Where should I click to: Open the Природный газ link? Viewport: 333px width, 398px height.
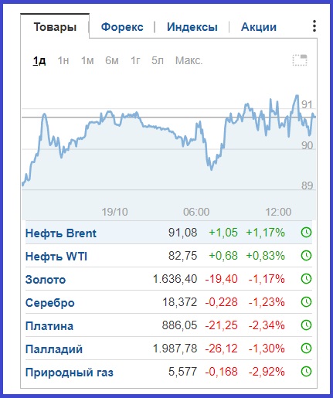[70, 372]
